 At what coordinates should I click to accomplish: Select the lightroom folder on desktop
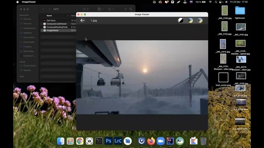[240, 12]
